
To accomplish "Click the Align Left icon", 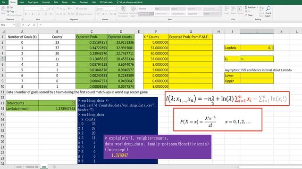I will pyautogui.click(x=58, y=14).
